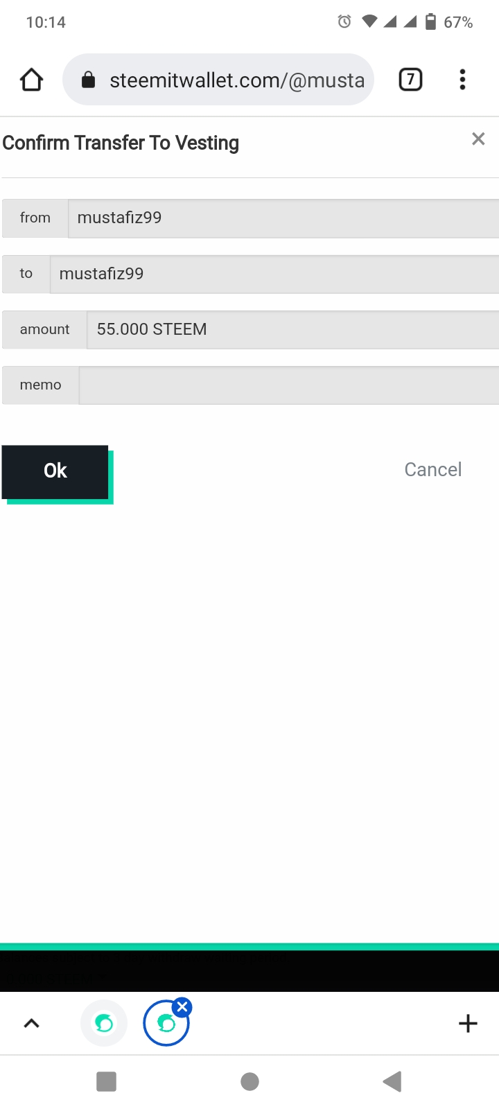The image size is (499, 1109).
Task: Open the tab switcher showing 7 tabs
Action: click(410, 80)
